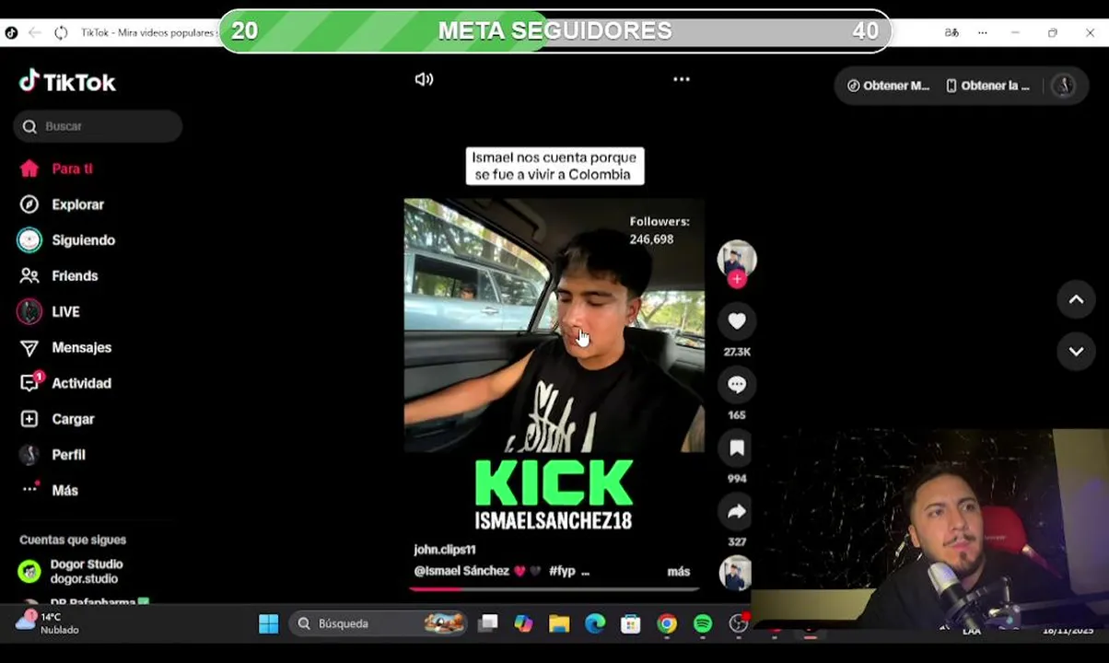
Task: Open the weather widget showing 14°C Nublado
Action: 48,623
